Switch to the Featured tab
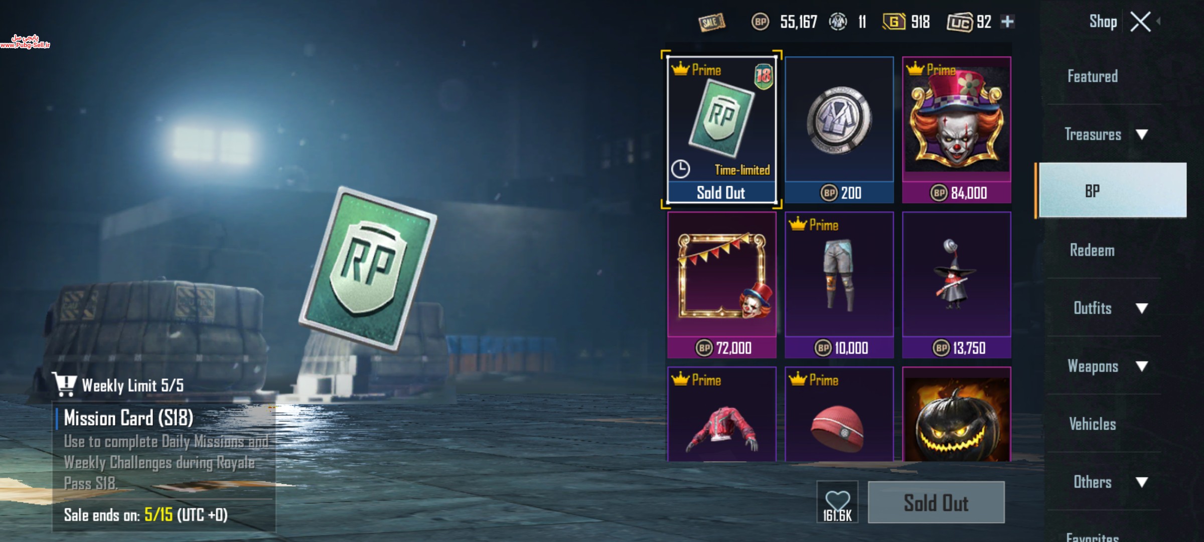This screenshot has width=1204, height=542. coord(1093,76)
